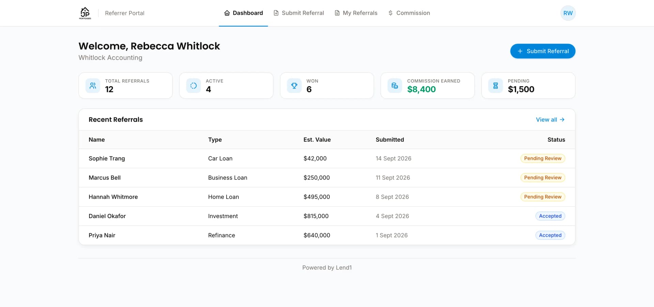The width and height of the screenshot is (654, 307).
Task: Select the Sophie Trang row name
Action: (x=107, y=158)
